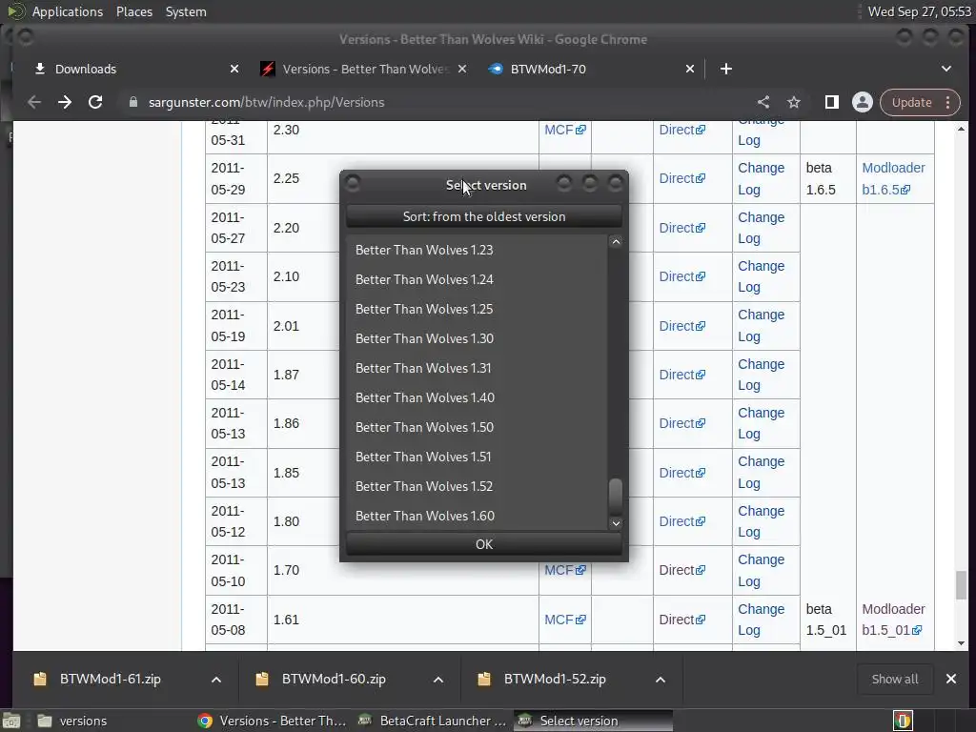Viewport: 976px width, 732px height.
Task: Click the page scrollbar down arrow in Chrome
Action: [x=961, y=643]
